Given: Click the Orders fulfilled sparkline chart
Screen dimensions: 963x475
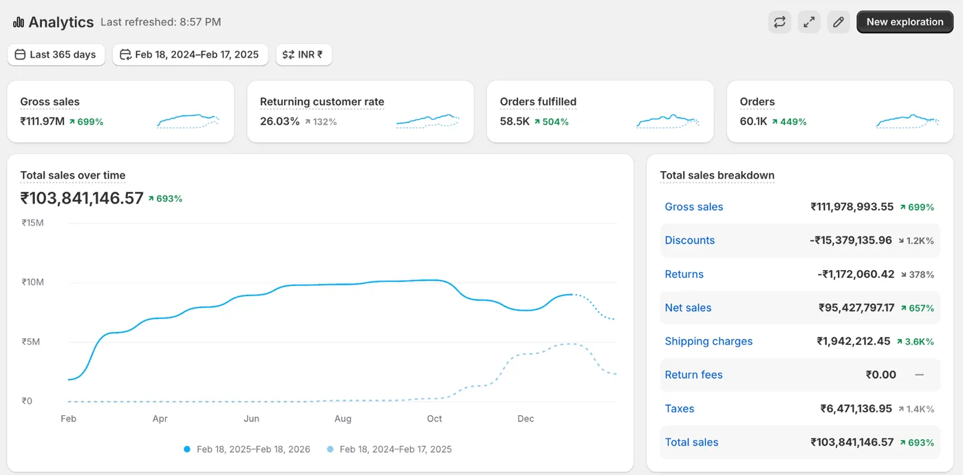Looking at the screenshot, I should click(667, 121).
